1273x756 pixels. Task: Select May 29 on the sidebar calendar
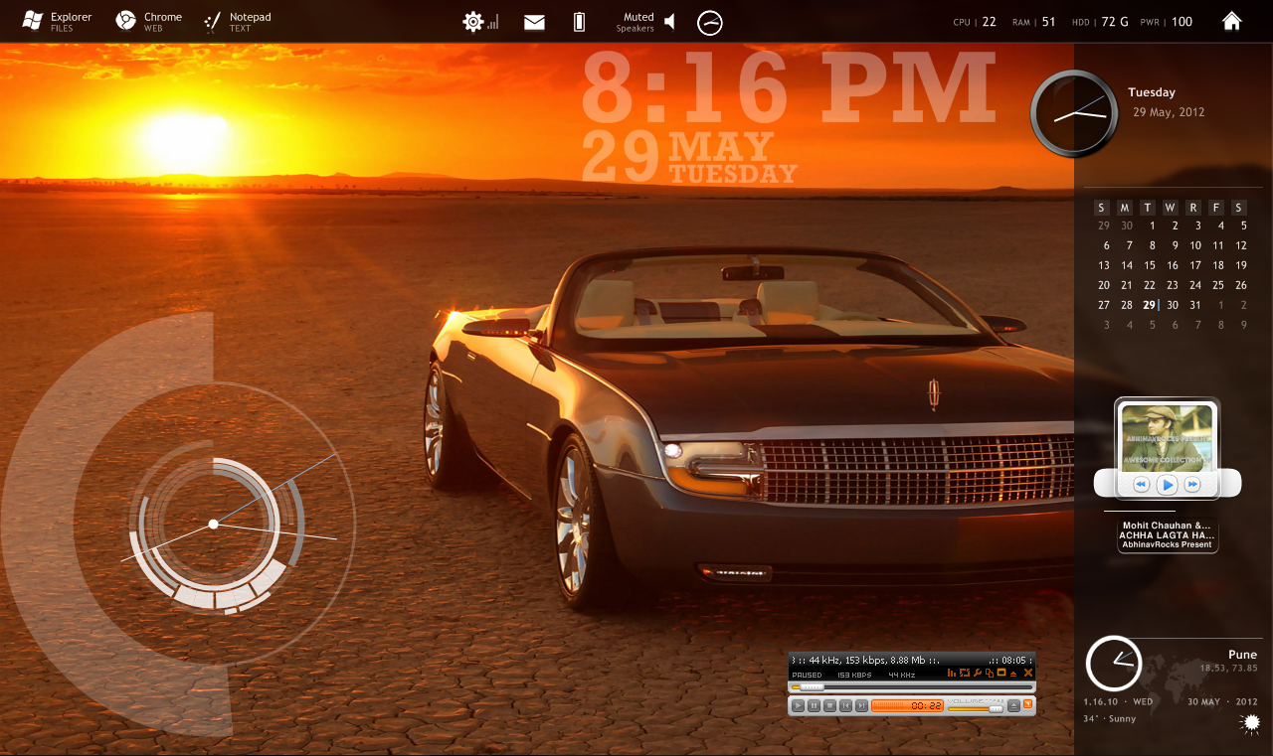click(1149, 304)
